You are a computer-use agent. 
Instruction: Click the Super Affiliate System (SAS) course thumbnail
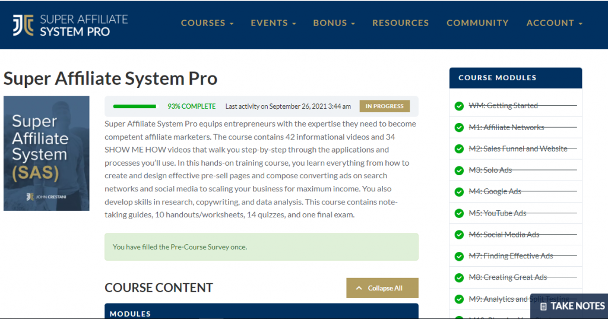click(x=46, y=153)
